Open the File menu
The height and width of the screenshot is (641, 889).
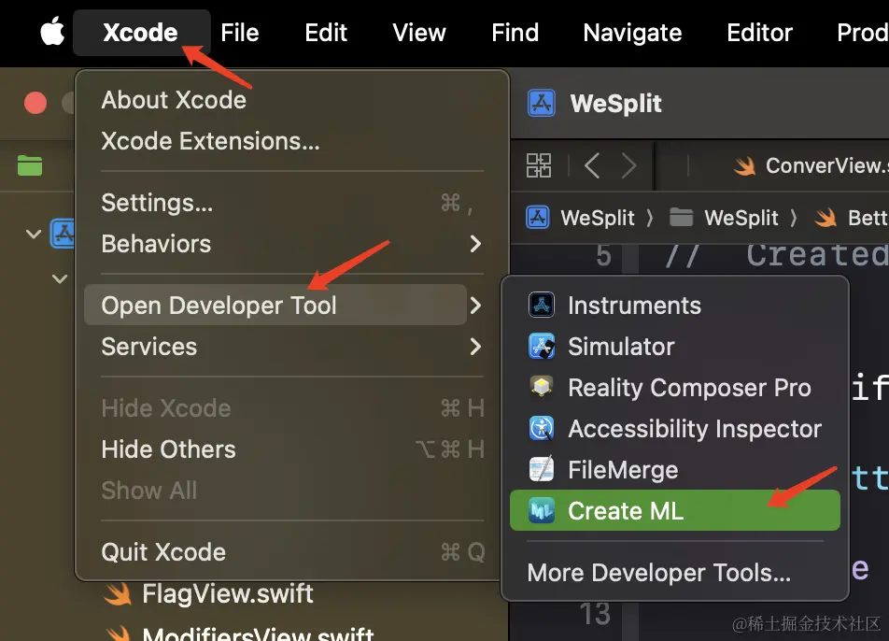click(x=239, y=33)
